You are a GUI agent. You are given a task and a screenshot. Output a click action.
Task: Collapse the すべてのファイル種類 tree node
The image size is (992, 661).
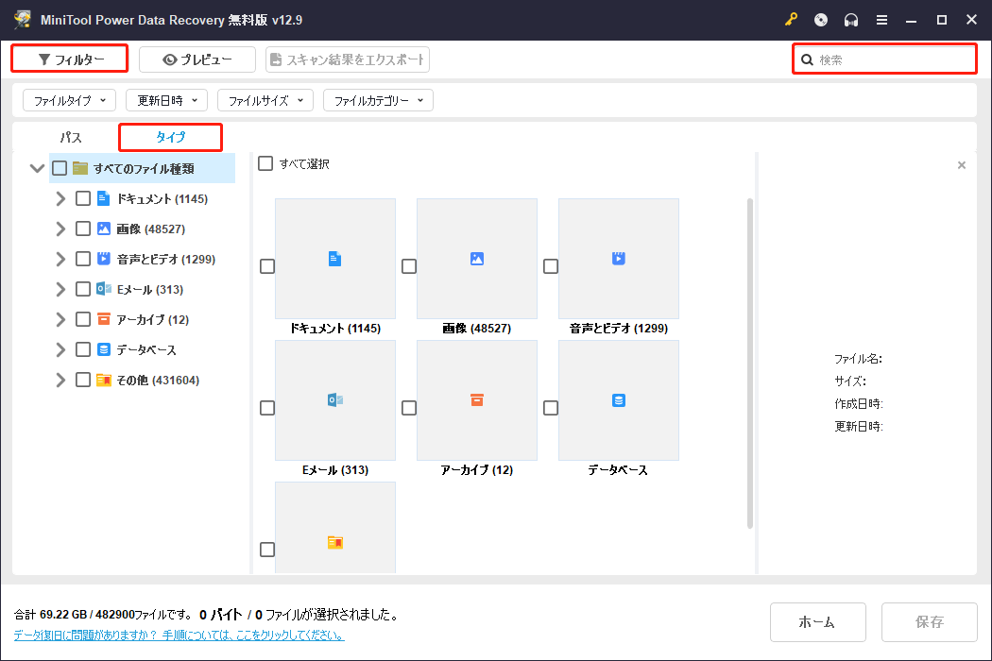coord(38,168)
